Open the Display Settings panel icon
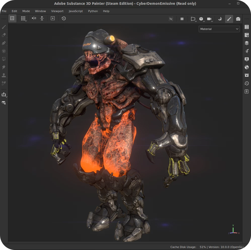The height and width of the screenshot is (250, 251). point(247,59)
